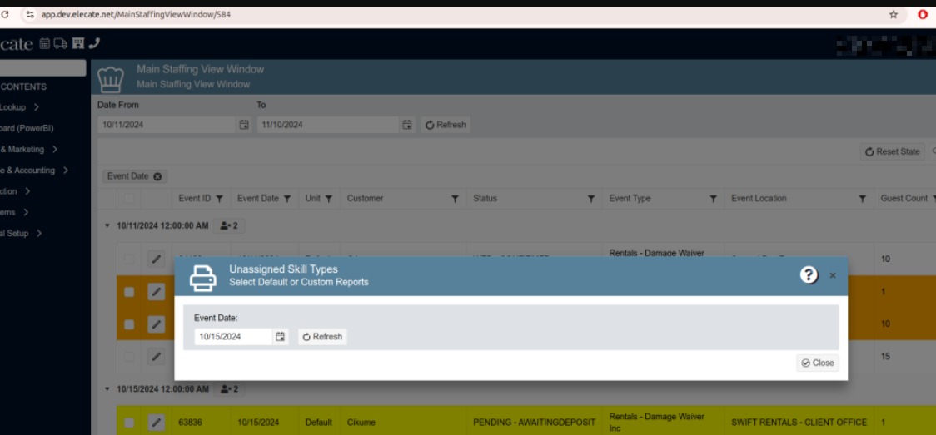Check the row with guest count 15

[x=129, y=356]
